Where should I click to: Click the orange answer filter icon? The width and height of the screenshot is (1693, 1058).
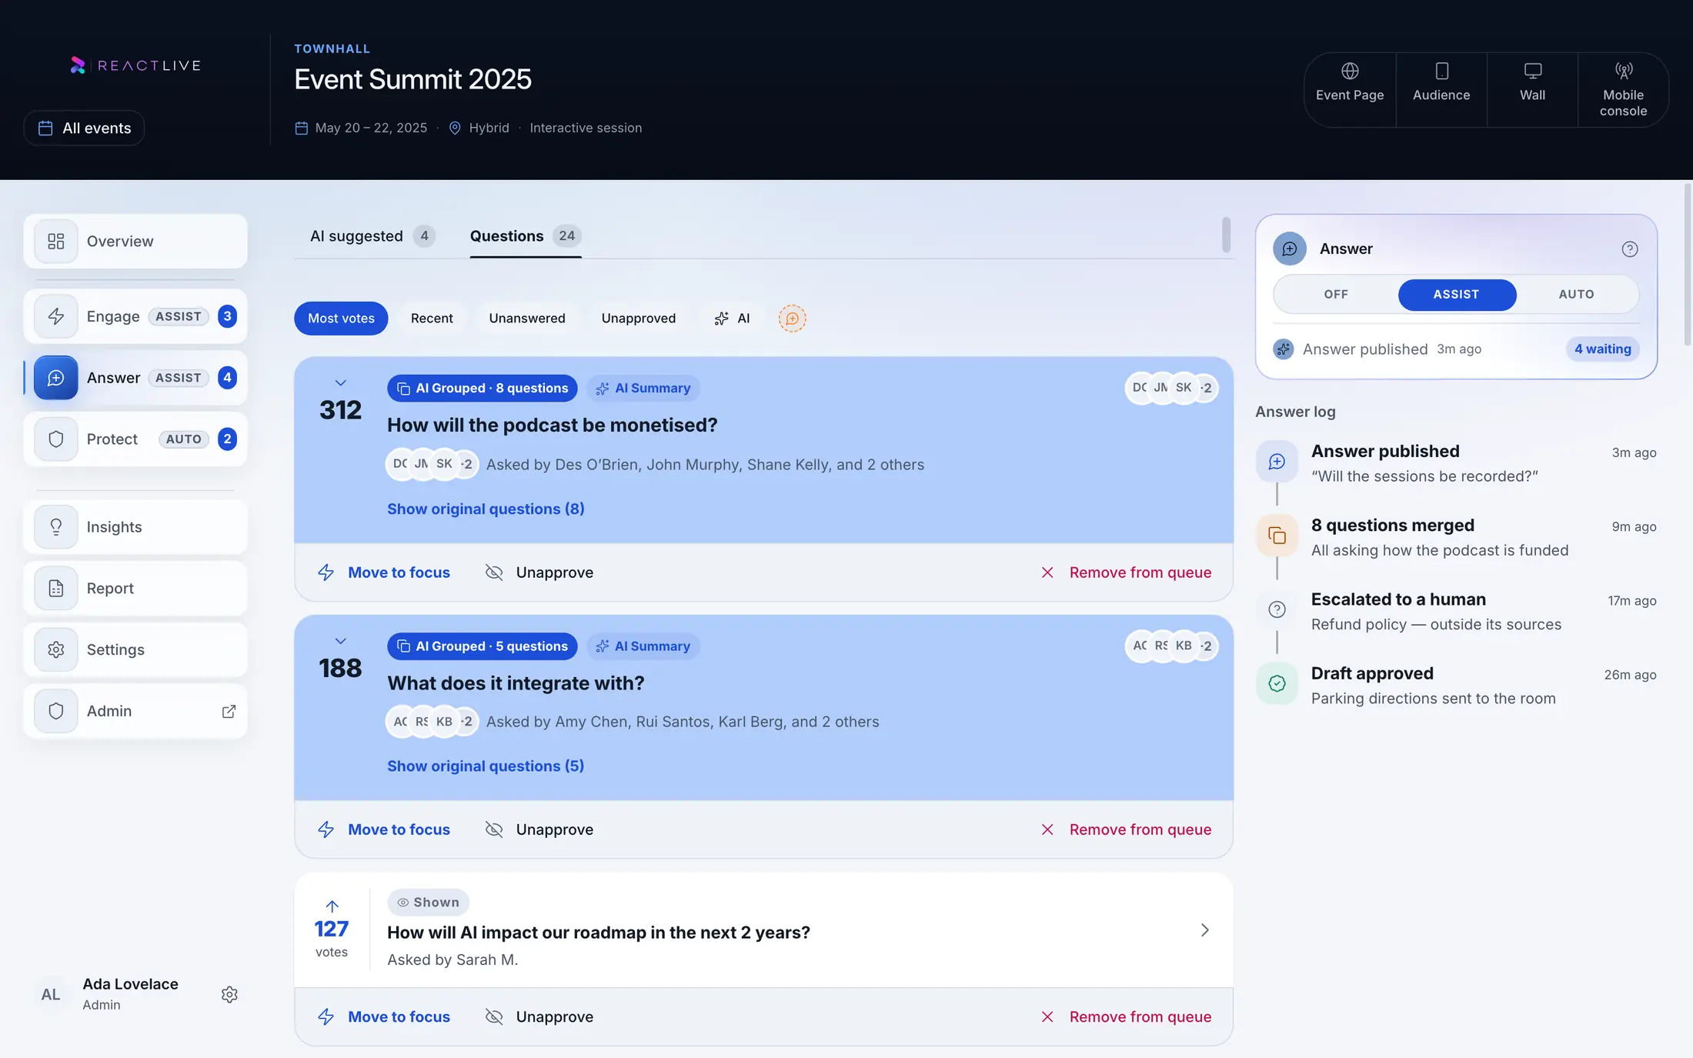[x=792, y=319]
